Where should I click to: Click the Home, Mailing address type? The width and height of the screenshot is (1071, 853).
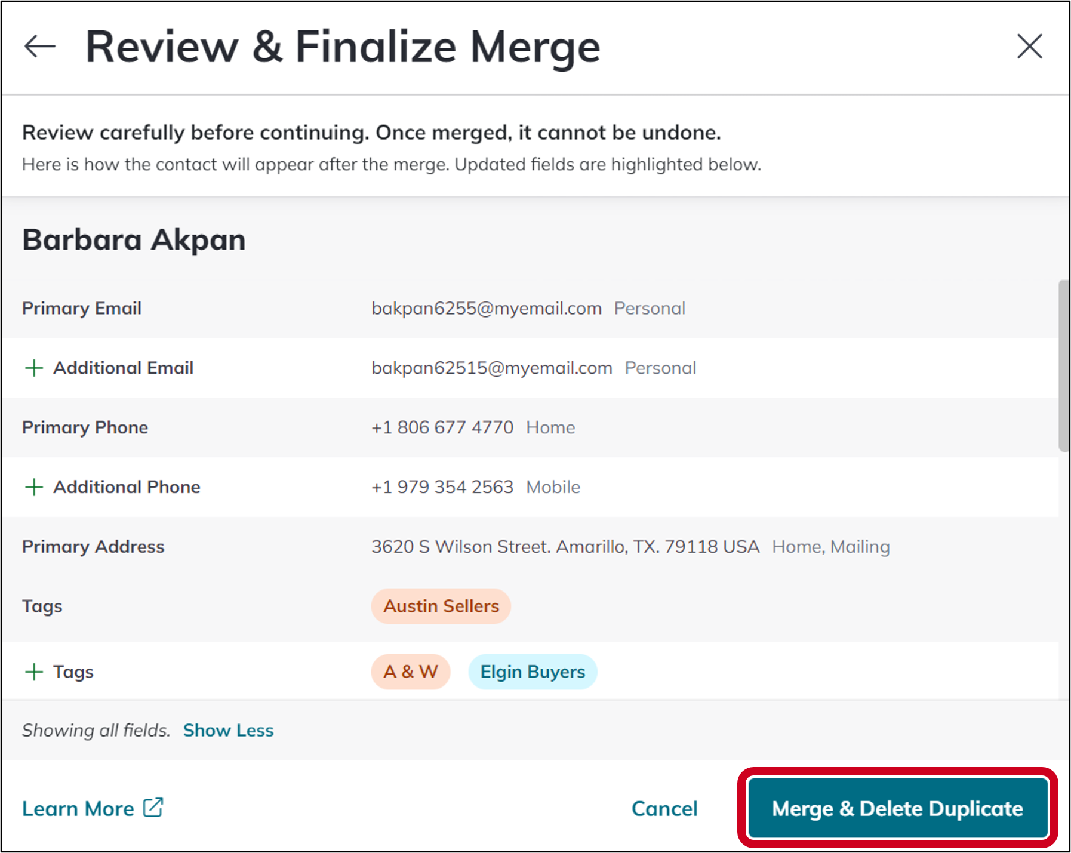point(831,547)
